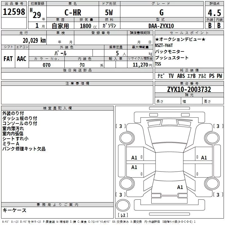225x225 pixels.
Task: Click the model code DAA-ZYX10
Action: point(161,26)
